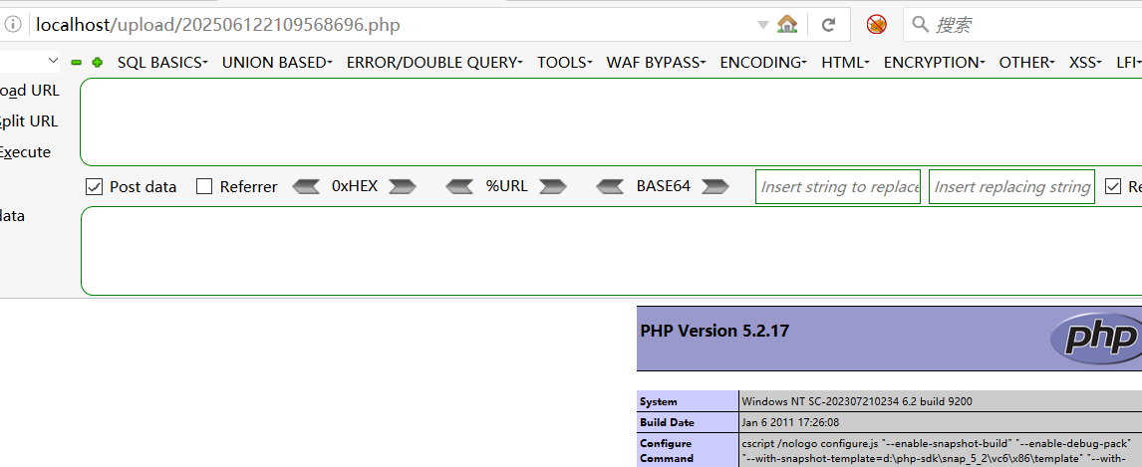Image resolution: width=1142 pixels, height=467 pixels.
Task: Click the Execute button
Action: tap(26, 152)
